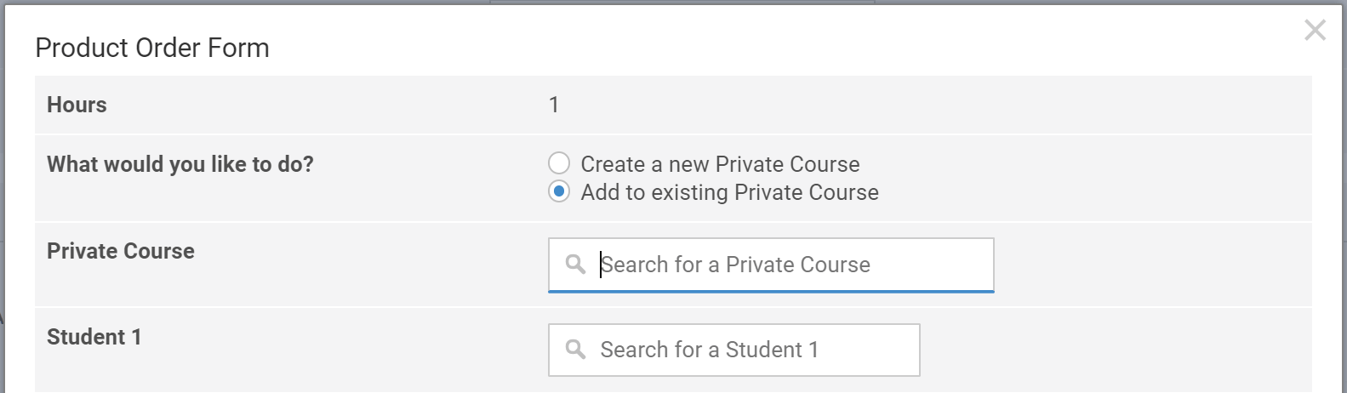The width and height of the screenshot is (1347, 393).
Task: Focus the Search for a Student 1 field
Action: [749, 350]
